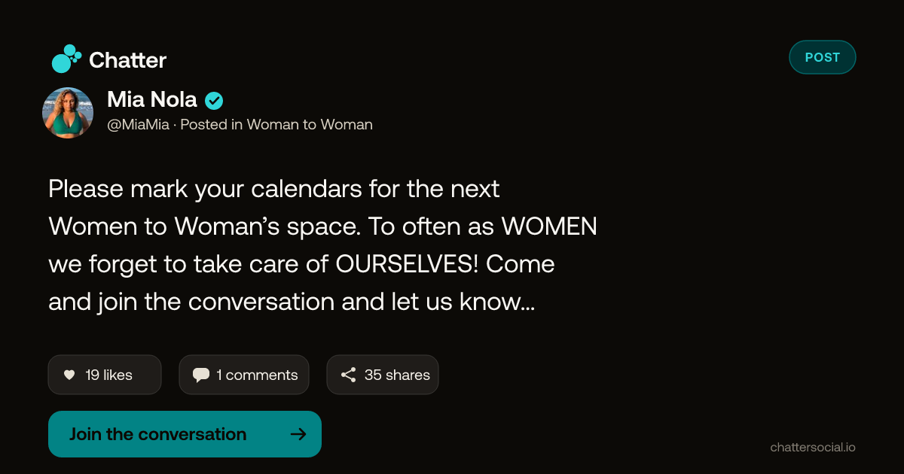The image size is (904, 474).
Task: Open Mia Nola's profile avatar photo
Action: (x=68, y=113)
